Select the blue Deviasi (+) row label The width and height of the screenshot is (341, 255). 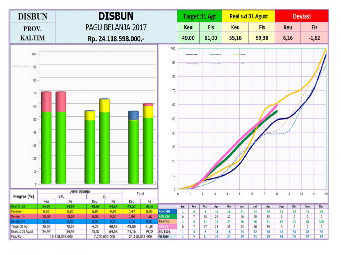point(24,222)
